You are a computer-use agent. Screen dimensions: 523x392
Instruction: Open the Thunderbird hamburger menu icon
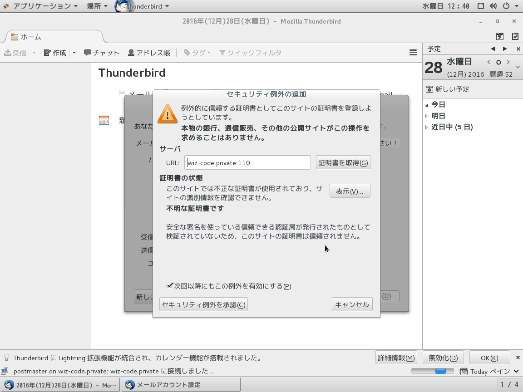pyautogui.click(x=413, y=53)
